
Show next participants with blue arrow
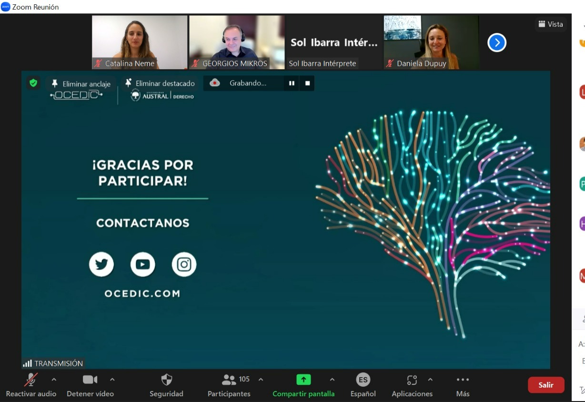[496, 43]
